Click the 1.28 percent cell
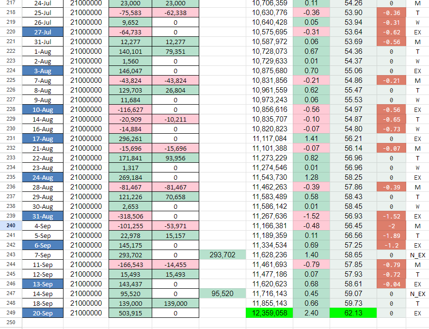Image resolution: width=429 pixels, height=329 pixels. coord(311,177)
